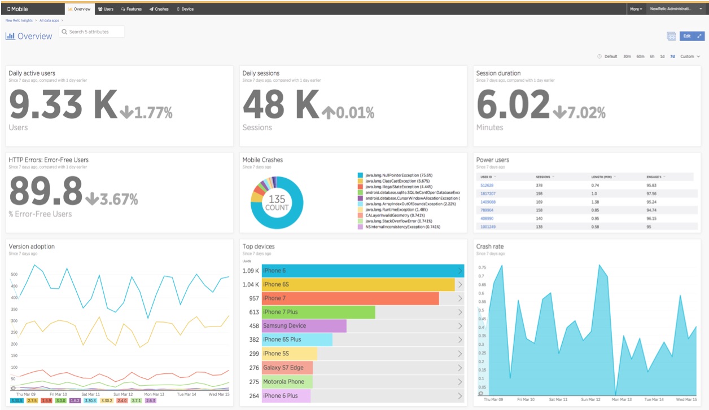Viewport: 709px width, 410px height.
Task: Click the Version adoption chart zoom handle
Action: [14, 388]
